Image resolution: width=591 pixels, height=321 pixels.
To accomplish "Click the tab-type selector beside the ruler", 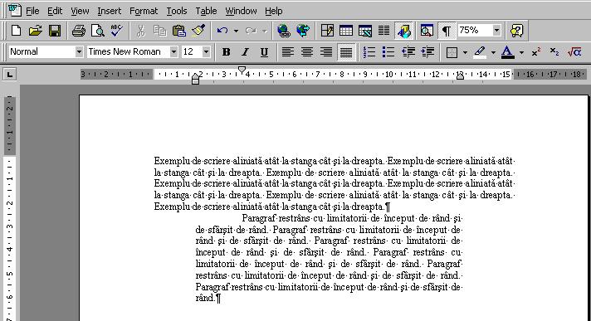I will pos(9,74).
